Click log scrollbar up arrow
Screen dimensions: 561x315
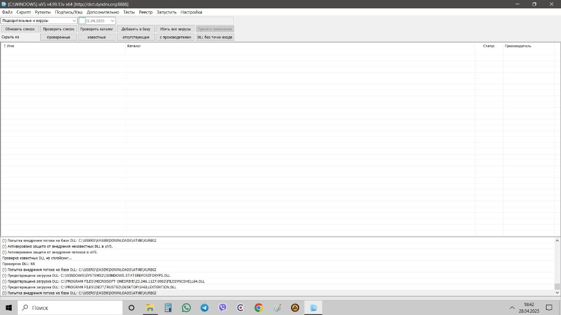[x=557, y=240]
